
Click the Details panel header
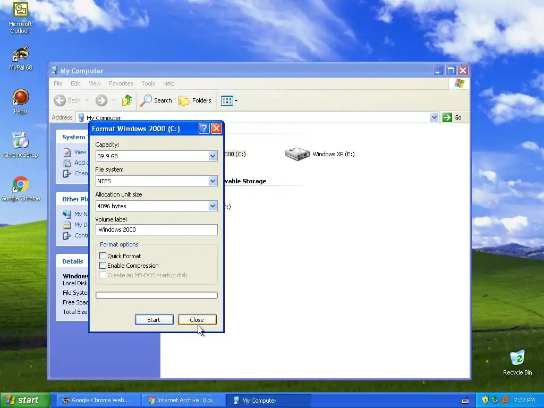point(72,261)
